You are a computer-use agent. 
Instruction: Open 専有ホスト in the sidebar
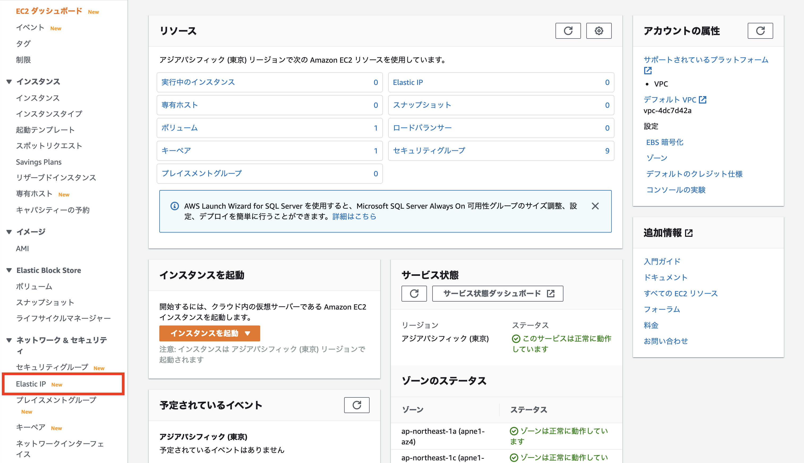[34, 194]
